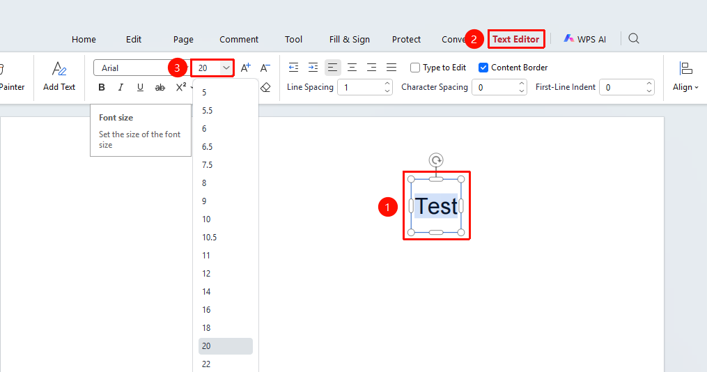The image size is (707, 372).
Task: Align text right
Action: [371, 68]
